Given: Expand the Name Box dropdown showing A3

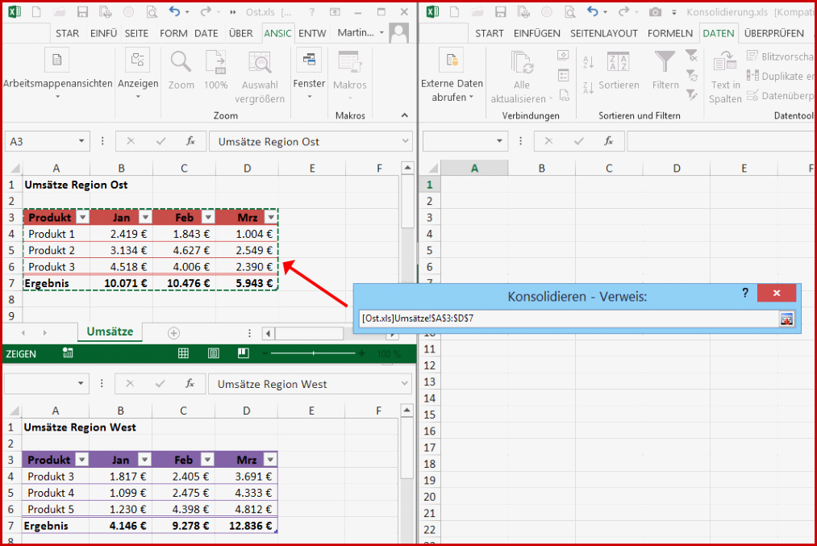Looking at the screenshot, I should click(x=81, y=141).
